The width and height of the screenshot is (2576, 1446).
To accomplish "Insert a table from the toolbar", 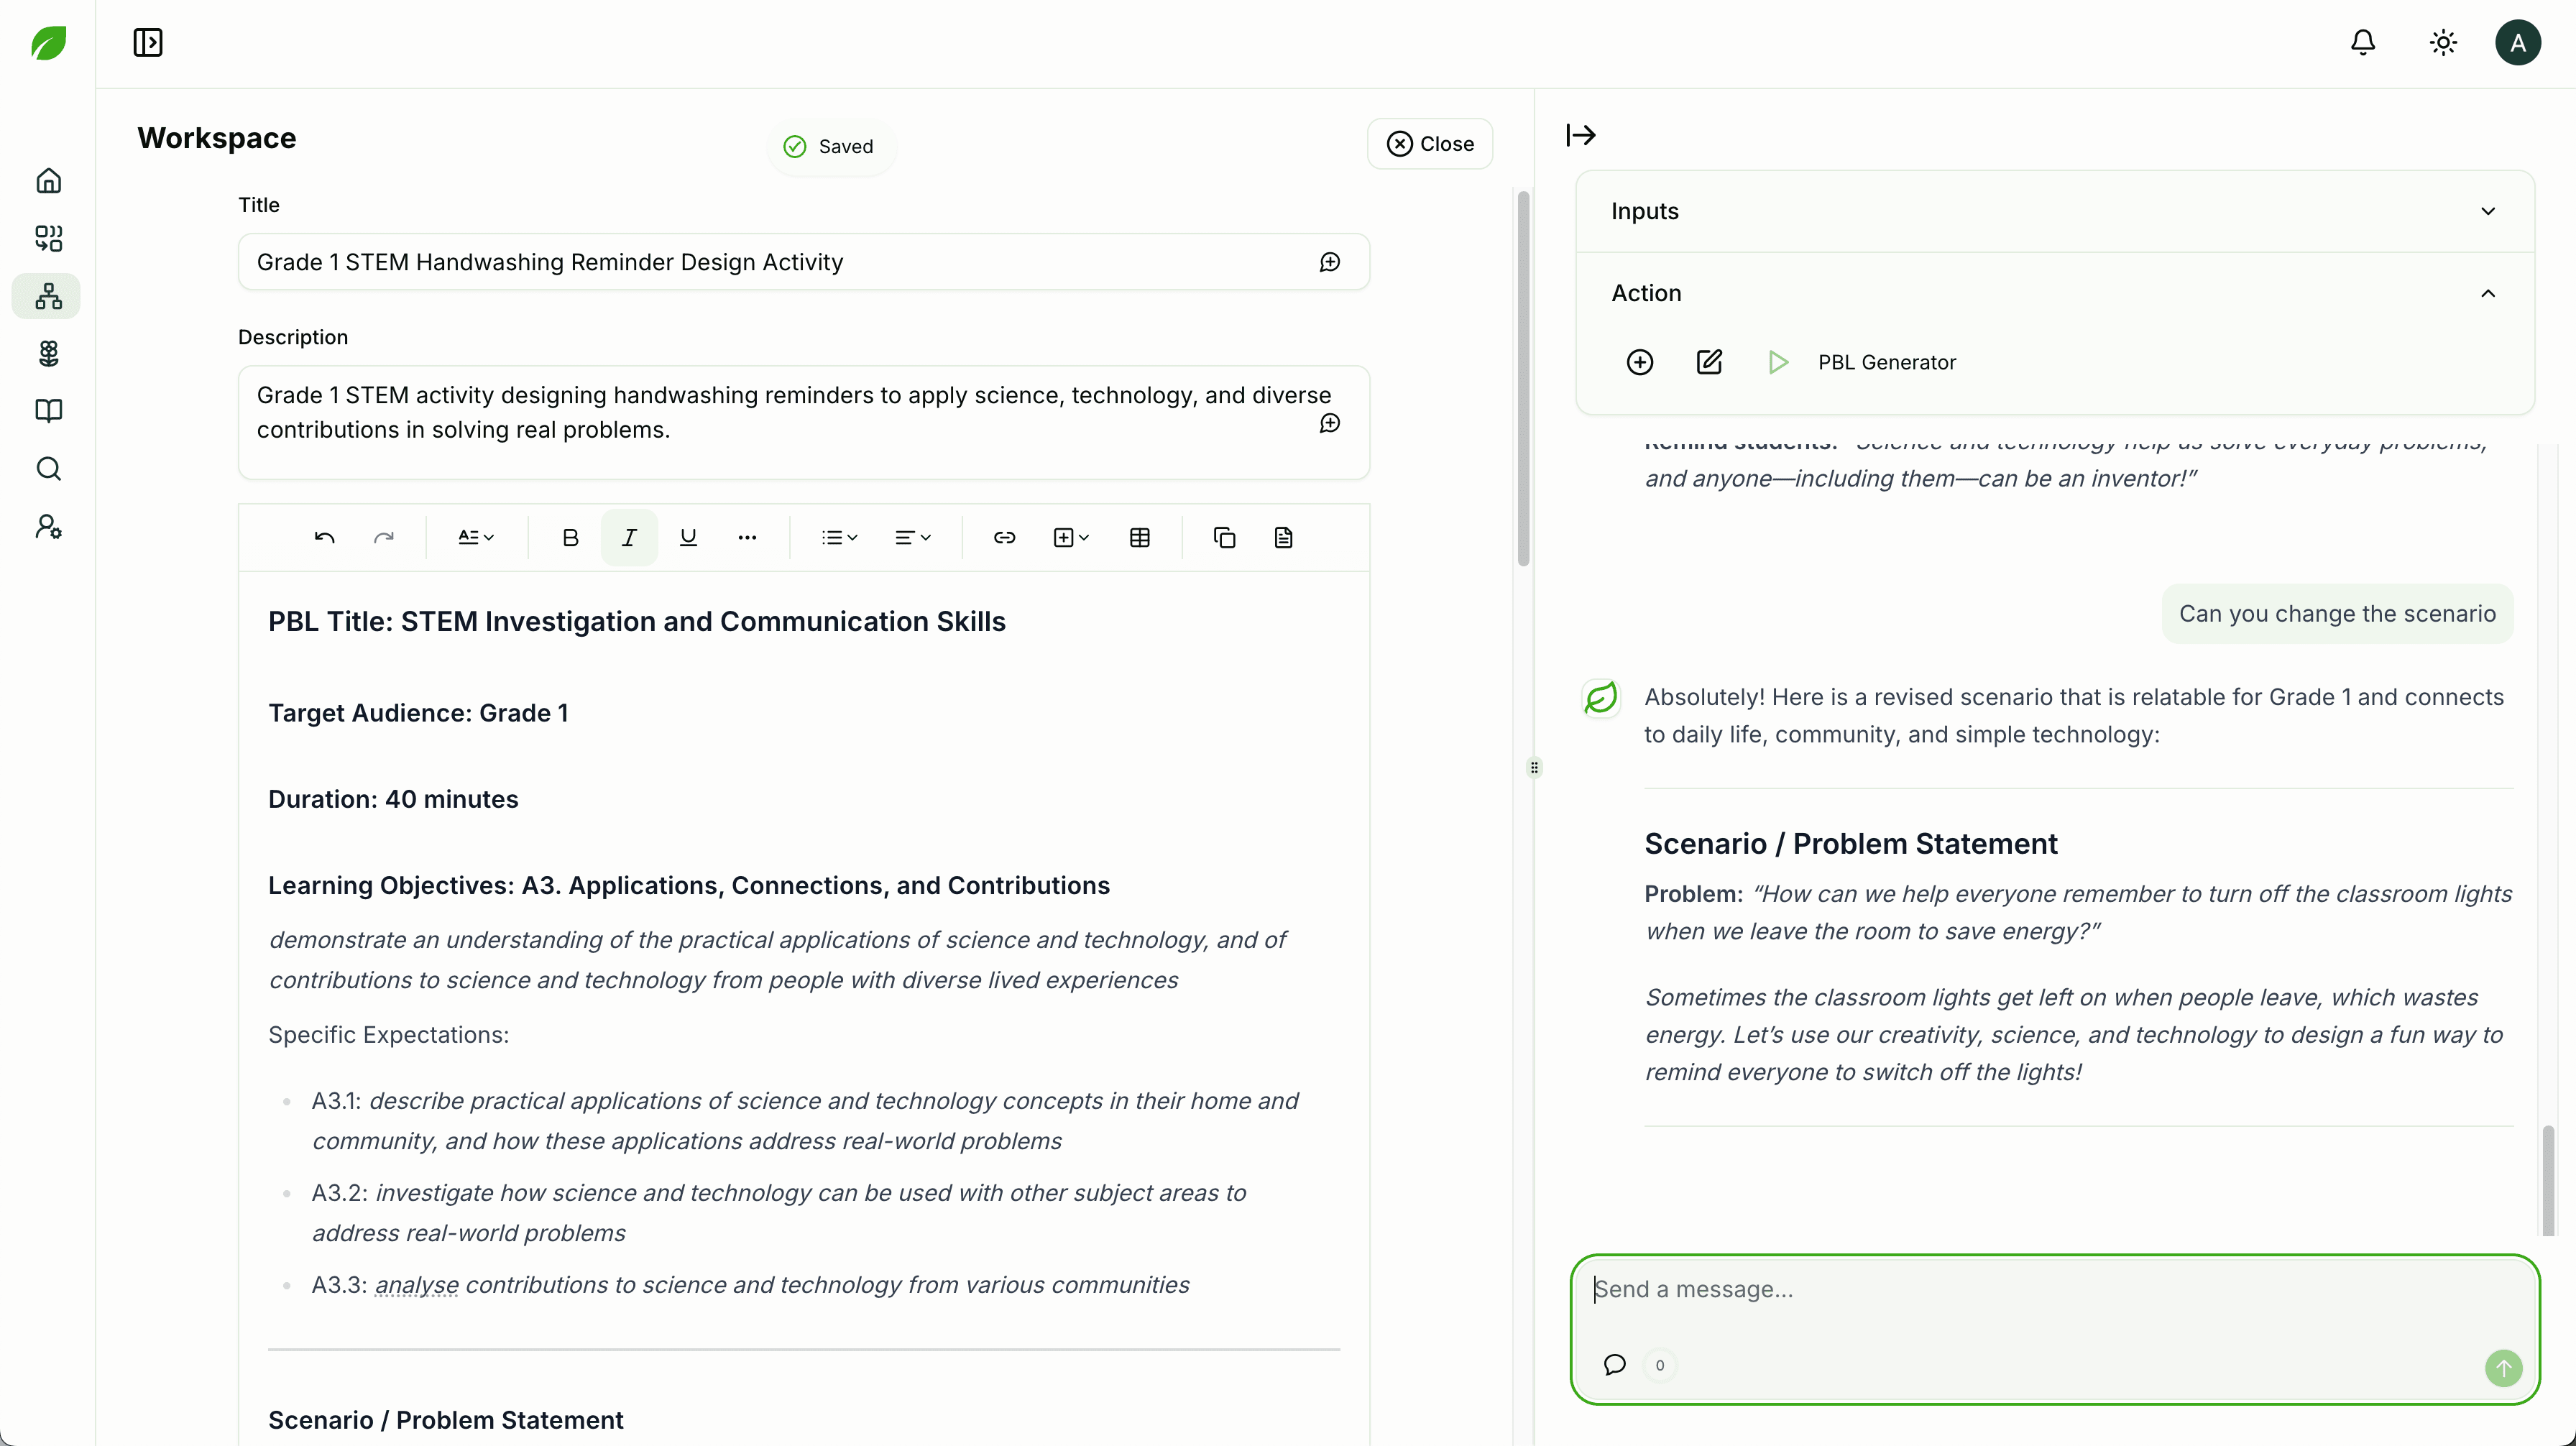I will click(x=1139, y=538).
